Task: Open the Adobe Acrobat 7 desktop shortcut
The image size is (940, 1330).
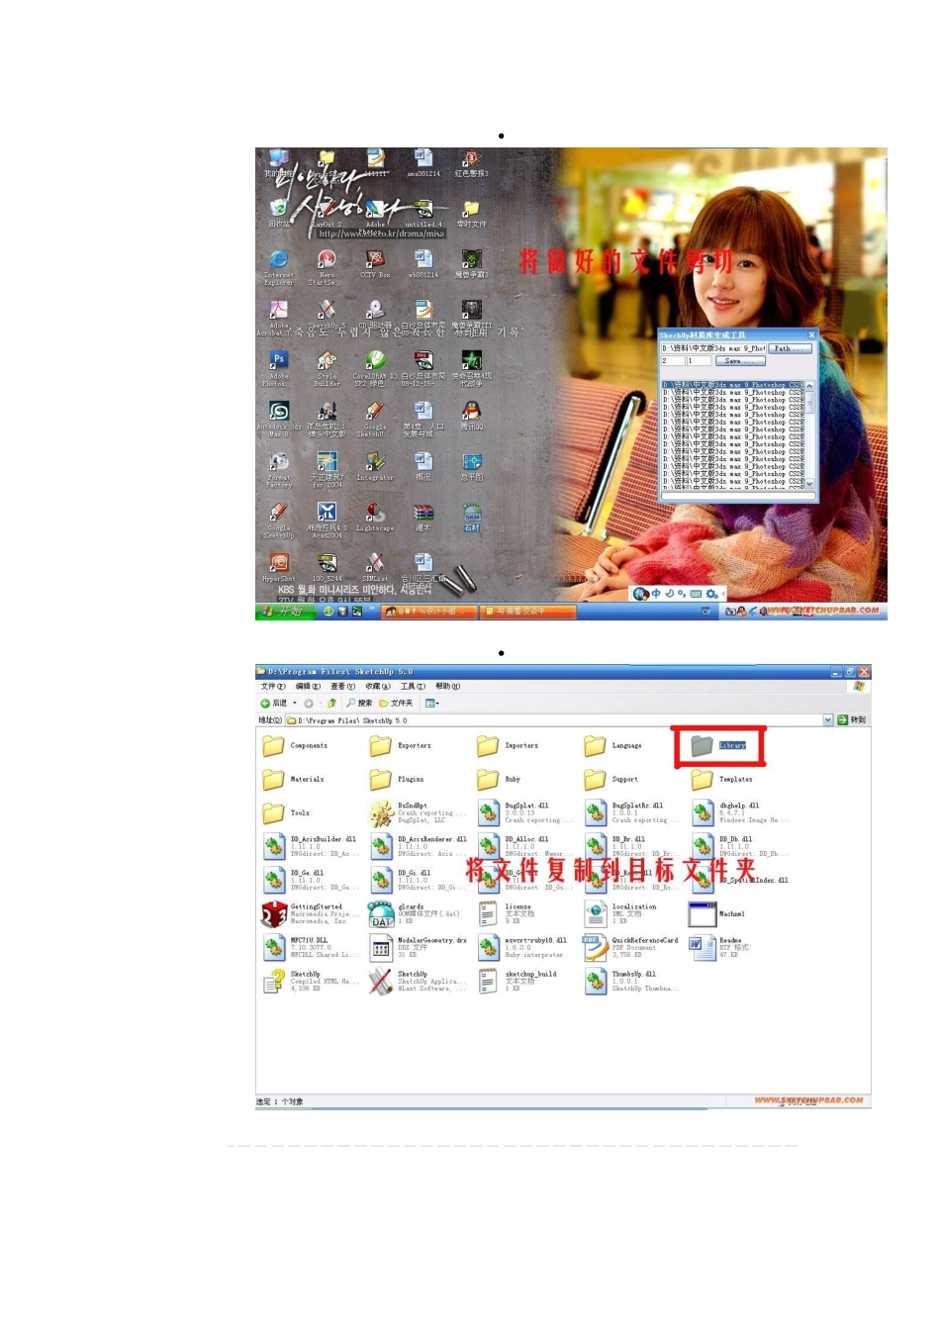Action: [278, 315]
